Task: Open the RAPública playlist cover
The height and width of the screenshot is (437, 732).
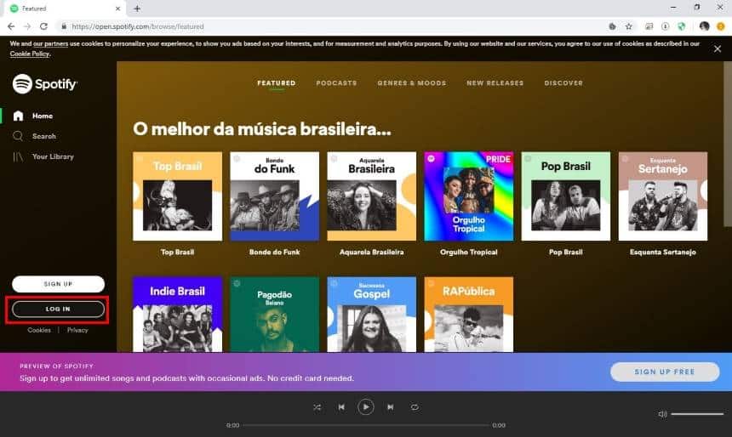Action: 469,315
